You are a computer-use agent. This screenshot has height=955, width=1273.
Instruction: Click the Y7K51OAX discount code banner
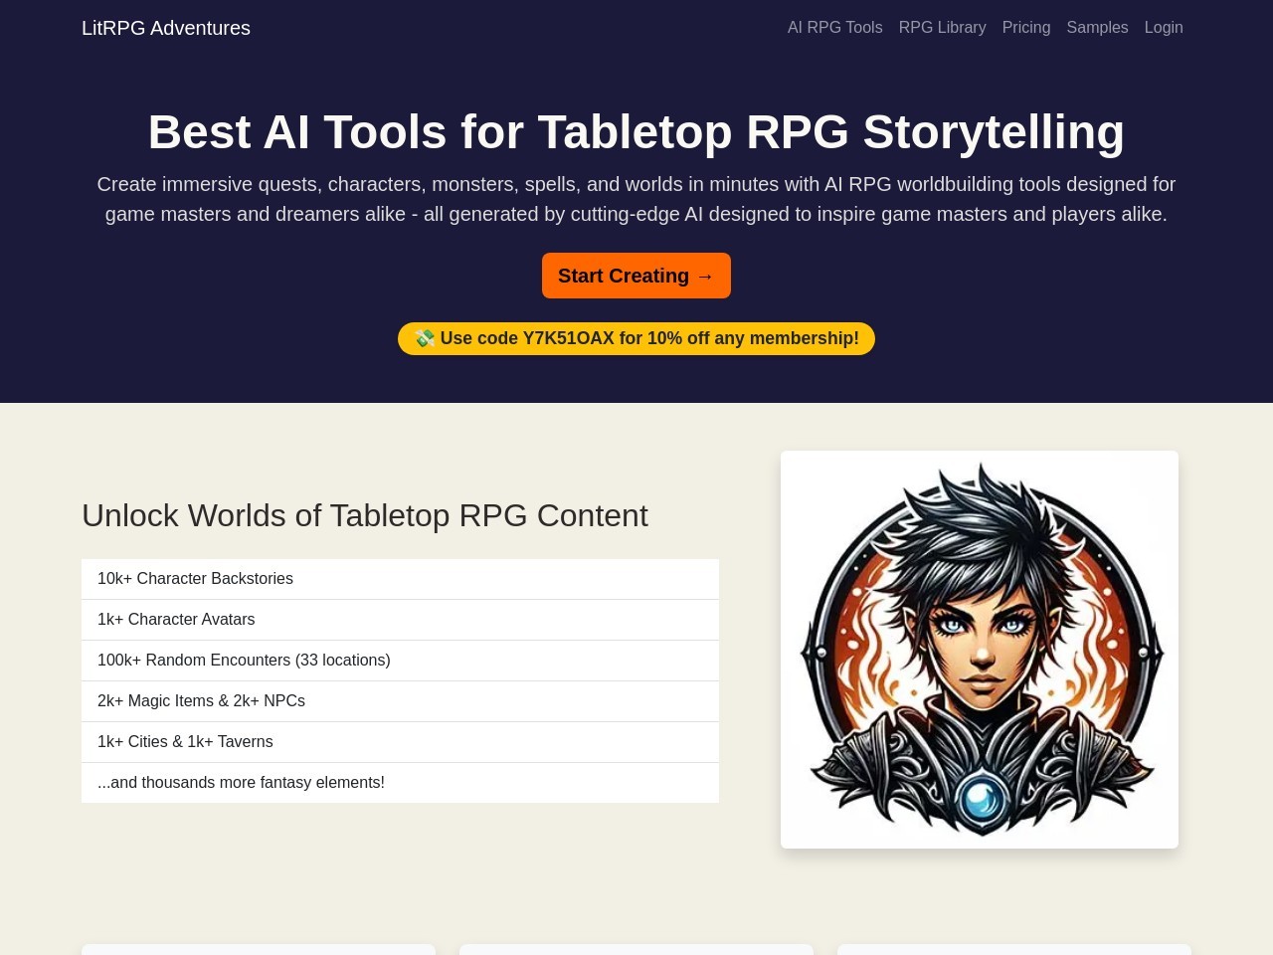pyautogui.click(x=636, y=338)
